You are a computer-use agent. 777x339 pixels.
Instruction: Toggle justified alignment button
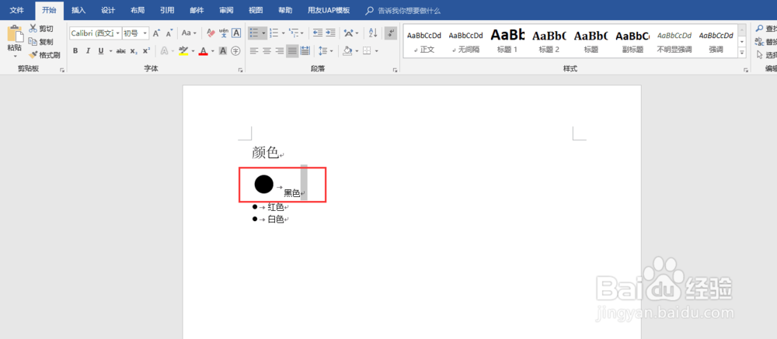click(x=292, y=51)
